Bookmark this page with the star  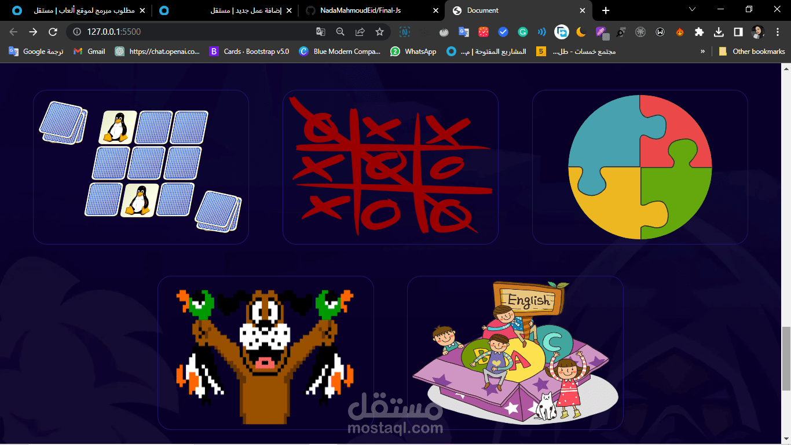click(380, 32)
